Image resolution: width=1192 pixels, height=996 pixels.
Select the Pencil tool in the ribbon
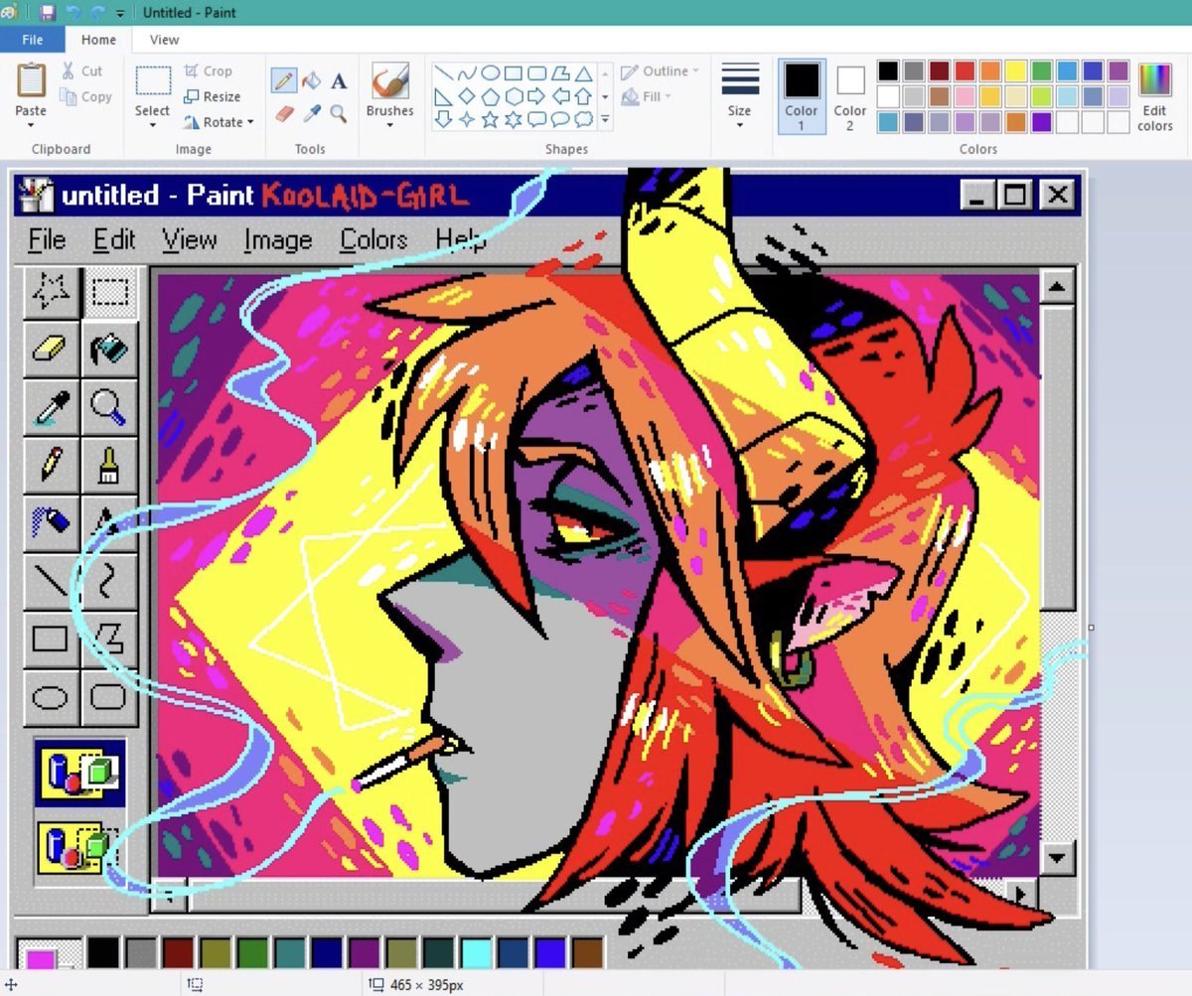point(283,81)
